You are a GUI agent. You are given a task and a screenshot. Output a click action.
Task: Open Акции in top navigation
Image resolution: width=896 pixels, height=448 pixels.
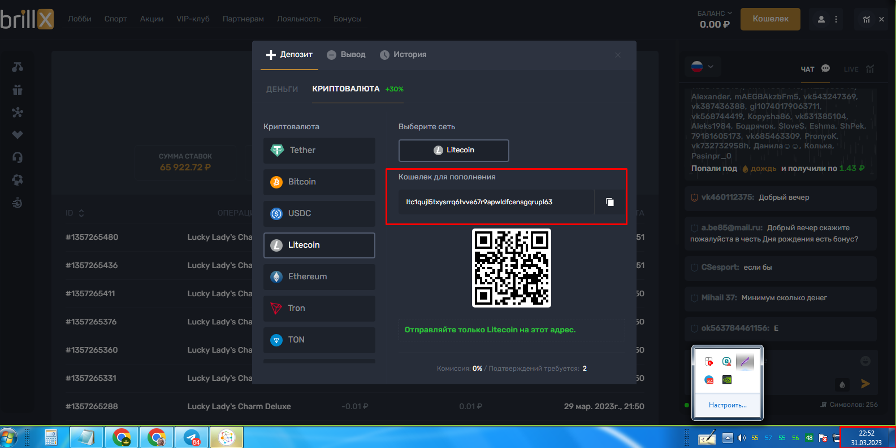coord(152,19)
